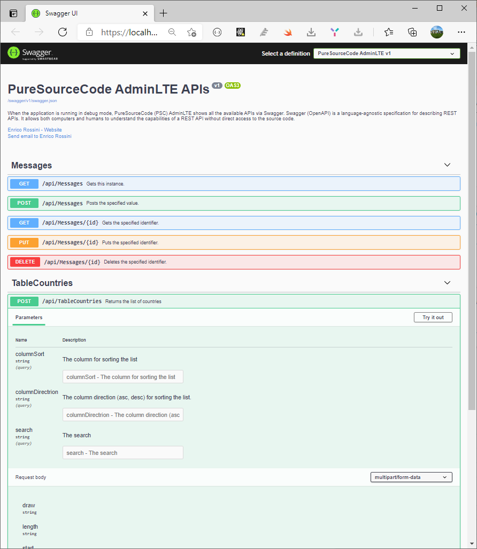Viewport: 477px width, 549px height.
Task: Reload the page with Refresh icon
Action: pos(63,32)
